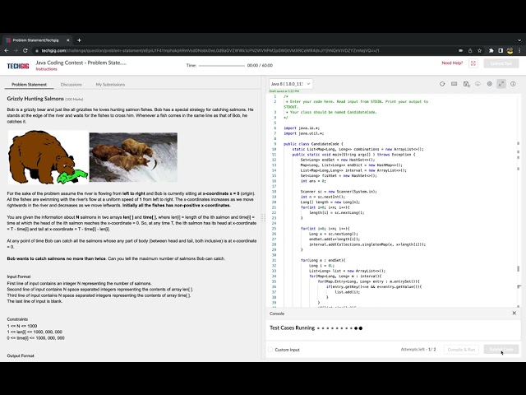
Task: Click the Compile & Run button
Action: click(x=461, y=350)
